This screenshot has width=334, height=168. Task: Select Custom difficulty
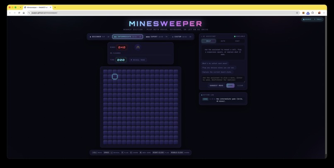[182, 37]
